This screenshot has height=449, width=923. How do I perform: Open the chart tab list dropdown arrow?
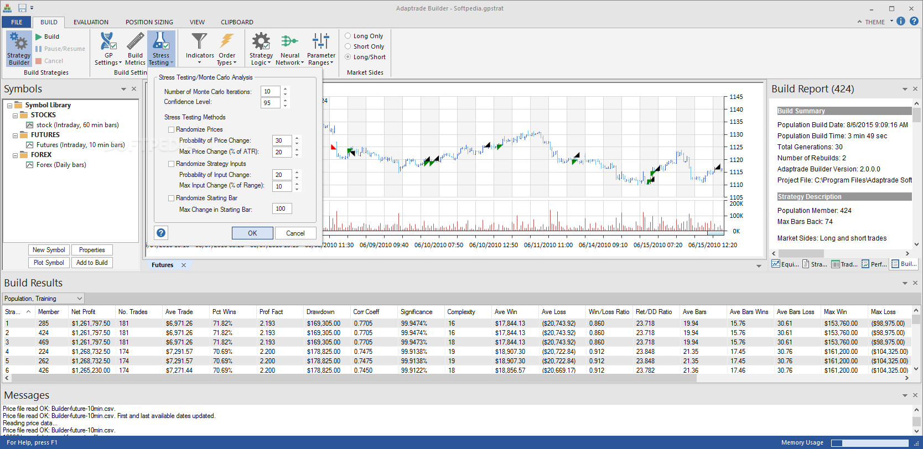(x=759, y=266)
